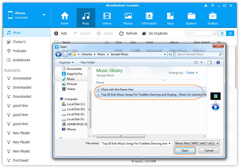
Task: Click the dialog help question mark icon
Action: [218, 62]
